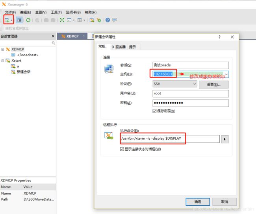The height and width of the screenshot is (214, 256).
Task: Click the Path value D:\360MoveData...
Action: click(x=39, y=199)
